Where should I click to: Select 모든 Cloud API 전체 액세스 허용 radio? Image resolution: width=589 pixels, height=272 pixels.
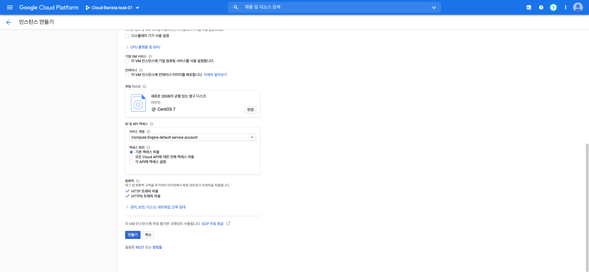(131, 157)
